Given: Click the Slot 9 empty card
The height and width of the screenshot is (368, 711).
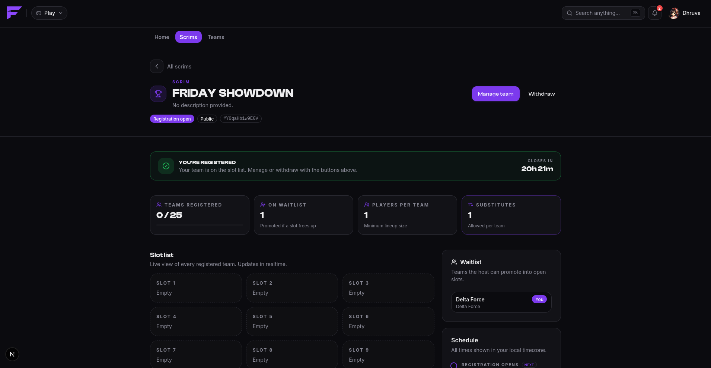Looking at the screenshot, I should click(x=388, y=354).
